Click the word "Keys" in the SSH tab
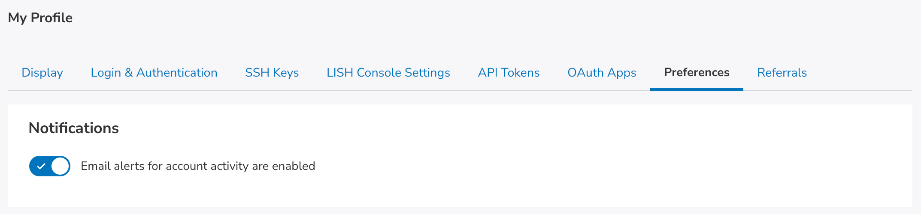The height and width of the screenshot is (214, 921). click(x=286, y=73)
